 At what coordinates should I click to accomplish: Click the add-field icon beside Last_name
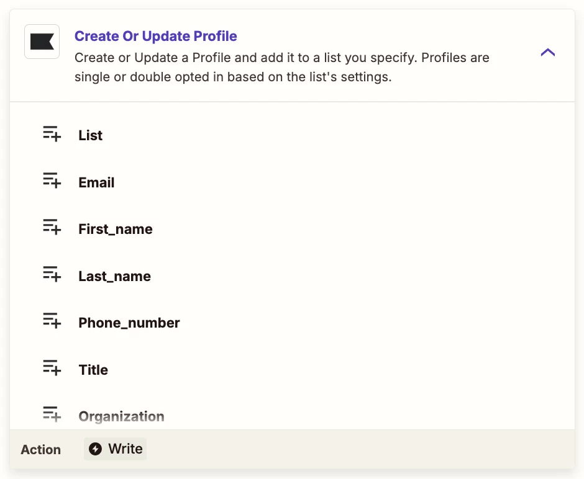52,274
